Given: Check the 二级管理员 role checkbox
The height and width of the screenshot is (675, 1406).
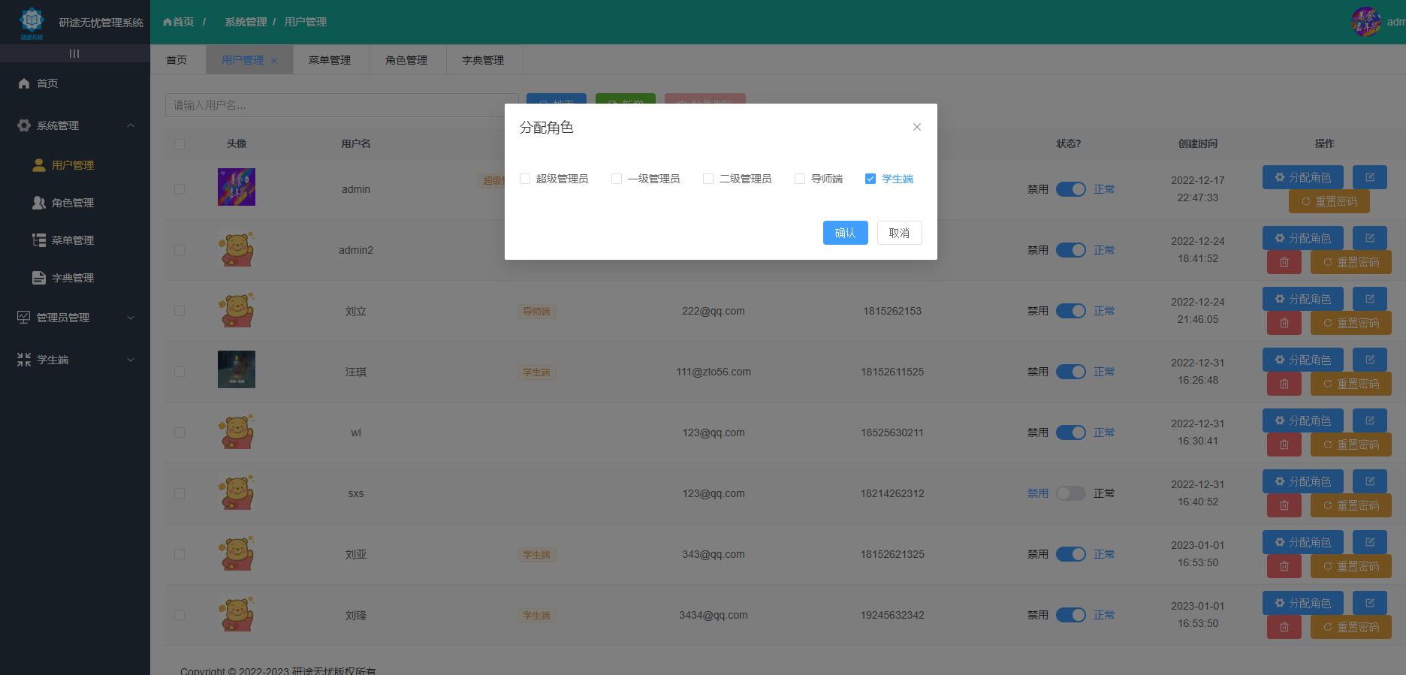Looking at the screenshot, I should pyautogui.click(x=708, y=179).
